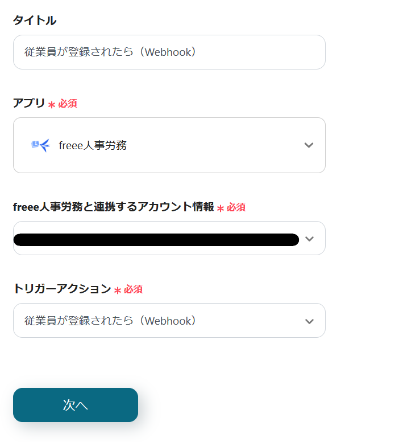
Task: Click the 次へ button
Action: pyautogui.click(x=76, y=405)
